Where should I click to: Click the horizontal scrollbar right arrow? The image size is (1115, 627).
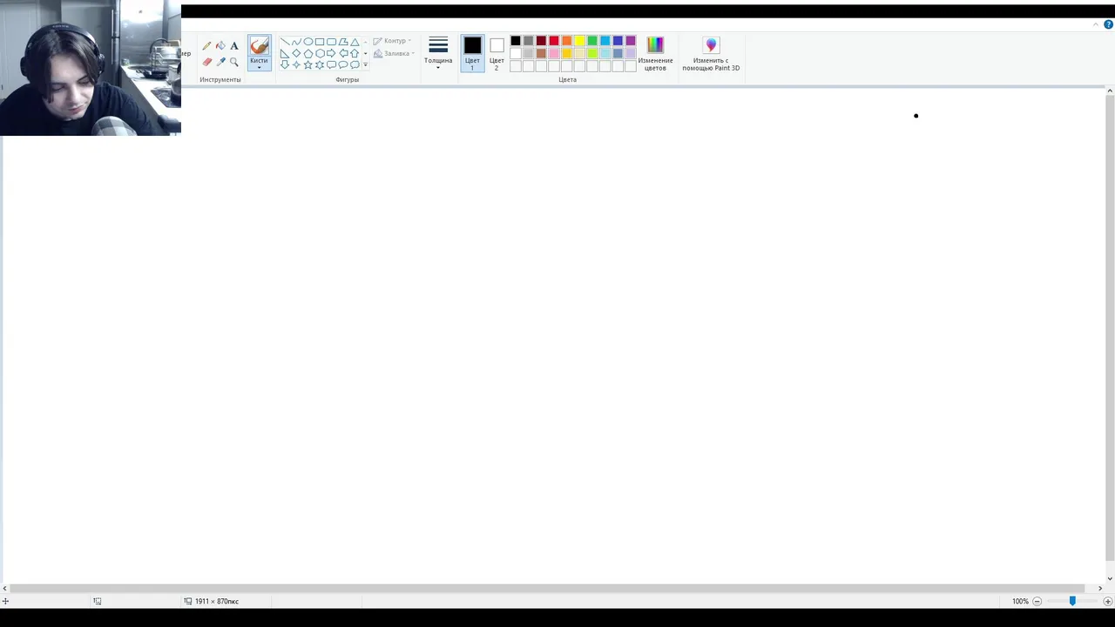point(1099,589)
